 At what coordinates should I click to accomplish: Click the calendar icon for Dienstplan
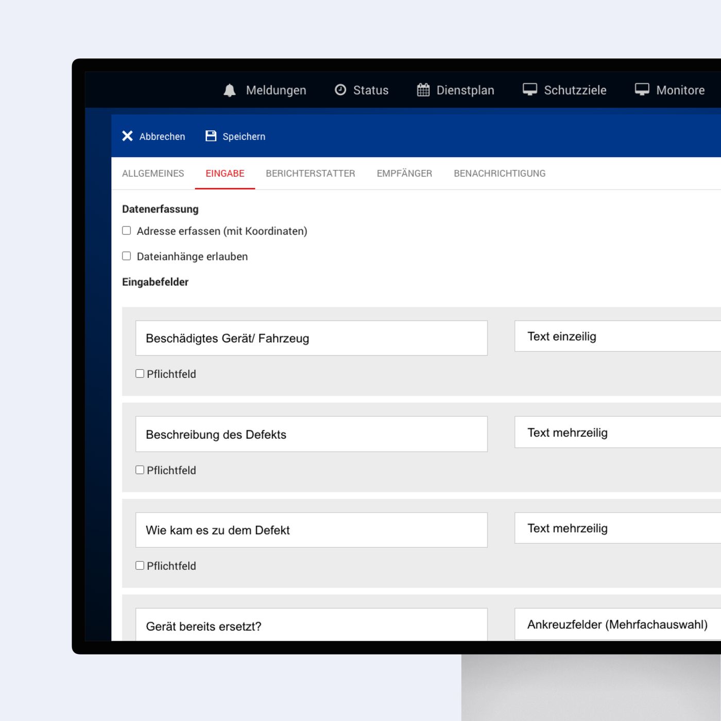click(423, 90)
